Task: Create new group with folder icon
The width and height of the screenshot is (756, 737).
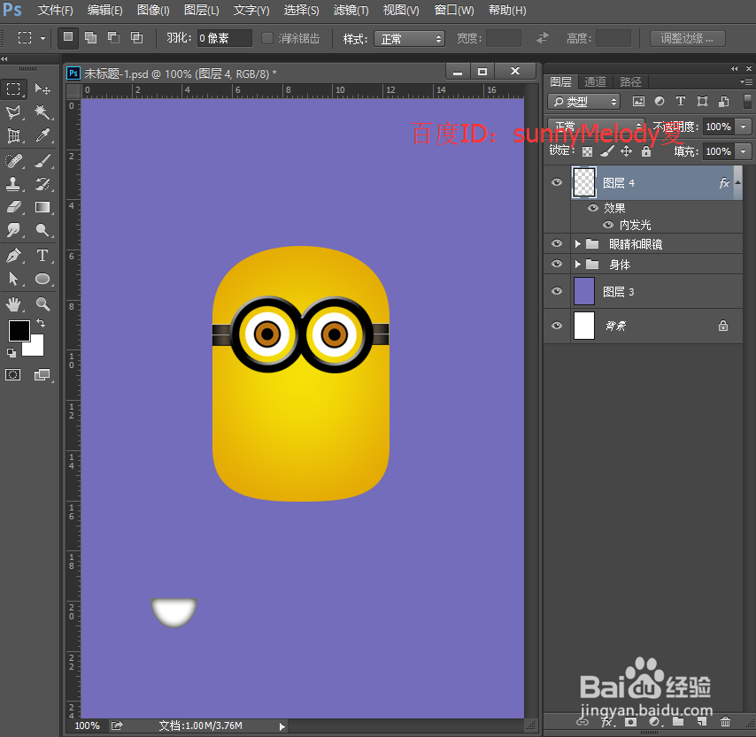Action: [x=678, y=722]
